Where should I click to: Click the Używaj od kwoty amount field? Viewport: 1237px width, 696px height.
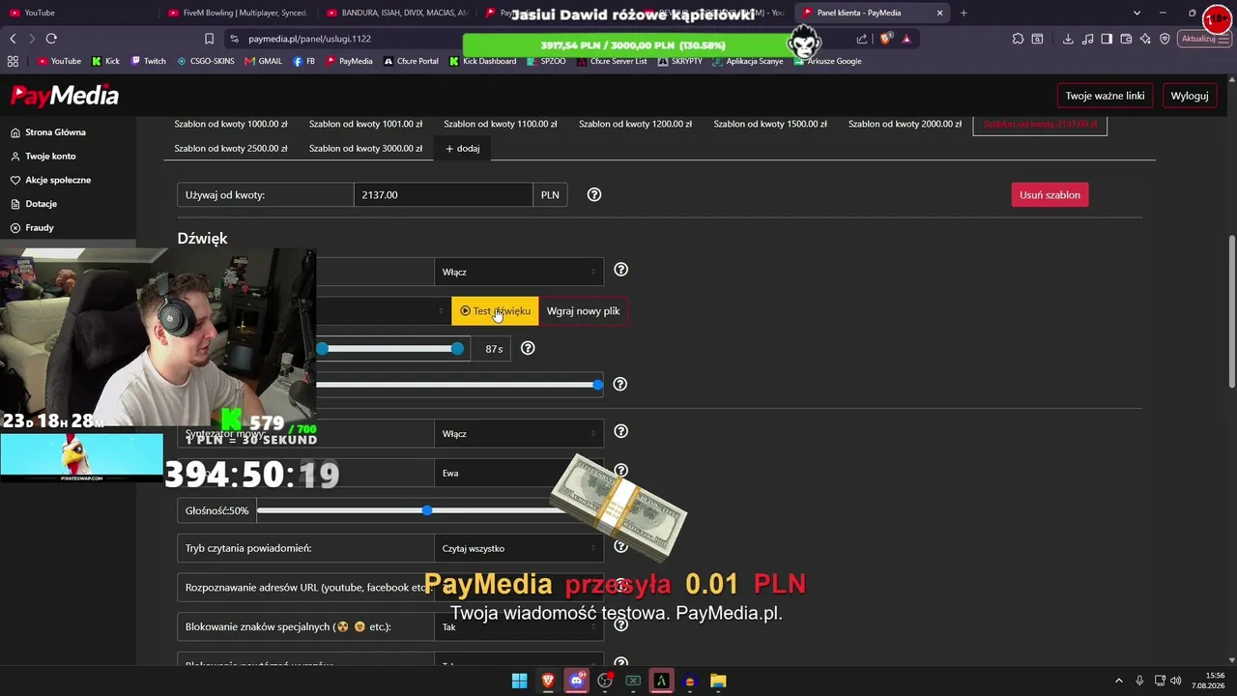[x=443, y=194]
